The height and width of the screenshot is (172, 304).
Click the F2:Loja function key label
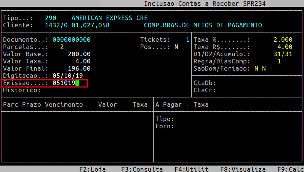(92, 169)
